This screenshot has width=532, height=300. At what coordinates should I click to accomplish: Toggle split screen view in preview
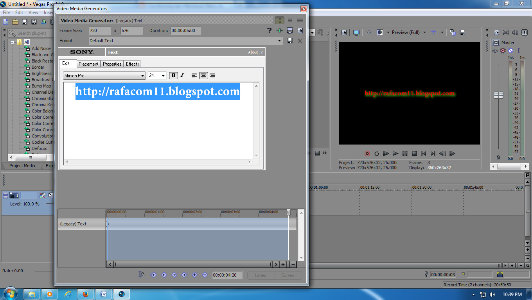pos(380,32)
